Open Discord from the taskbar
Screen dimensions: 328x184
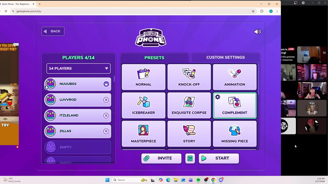pos(221,180)
